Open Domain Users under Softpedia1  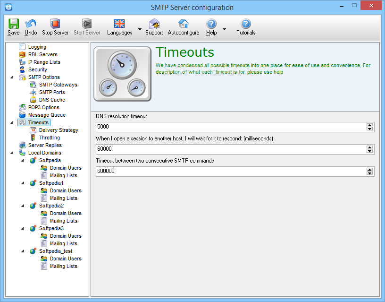pos(66,190)
